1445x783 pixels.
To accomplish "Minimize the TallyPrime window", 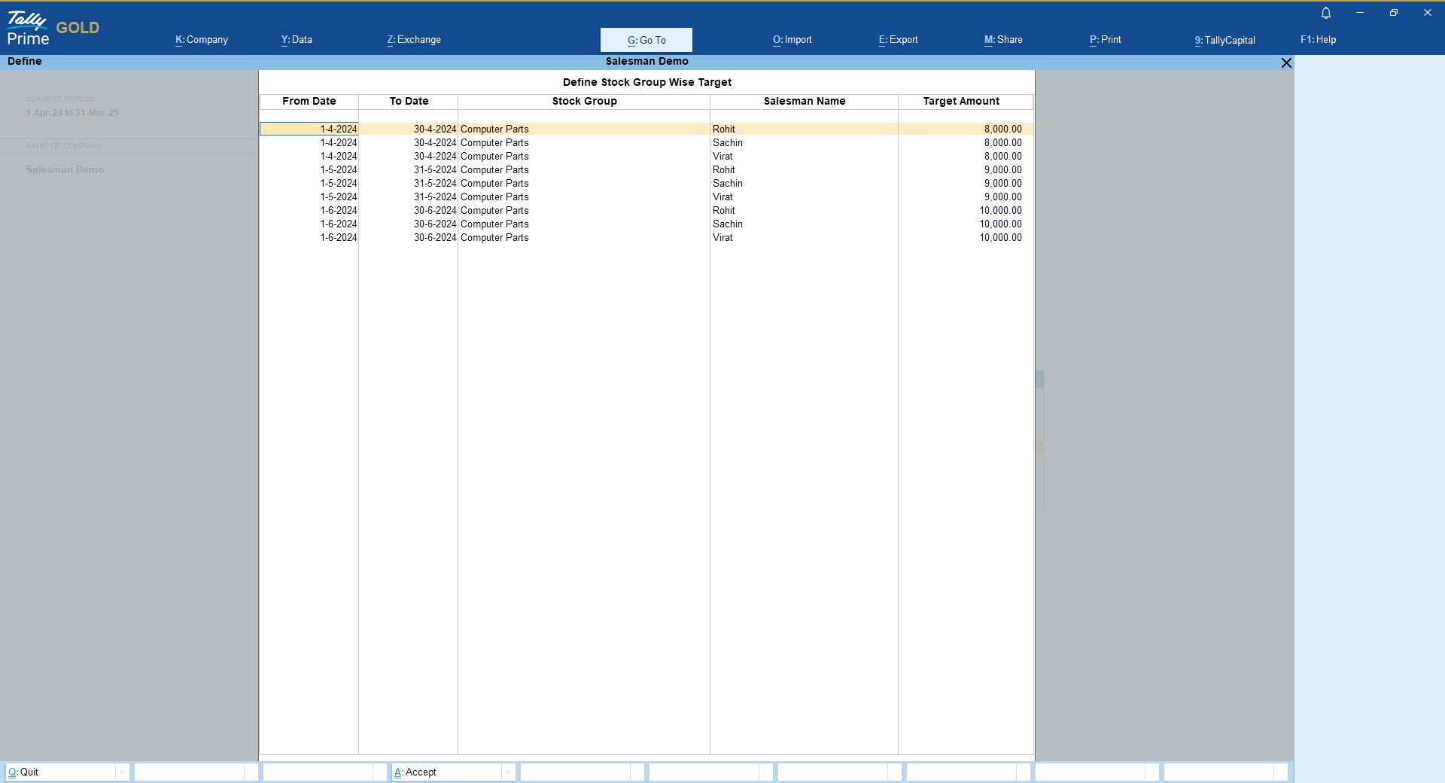I will click(1360, 13).
